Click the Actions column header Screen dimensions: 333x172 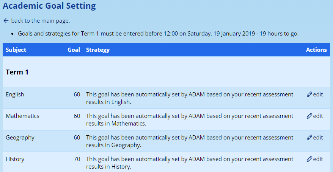pos(316,50)
